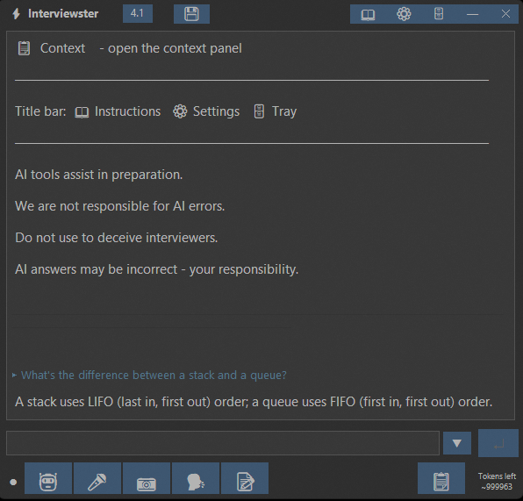
Task: Click the tray icon beside Tray label
Action: [x=259, y=111]
